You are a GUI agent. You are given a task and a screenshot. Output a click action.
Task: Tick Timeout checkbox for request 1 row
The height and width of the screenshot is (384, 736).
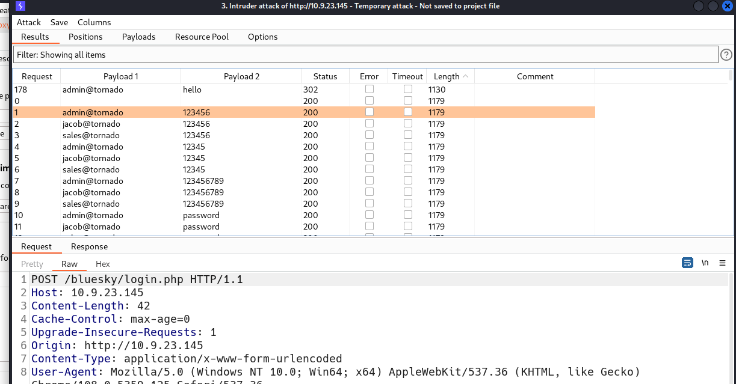(x=408, y=112)
